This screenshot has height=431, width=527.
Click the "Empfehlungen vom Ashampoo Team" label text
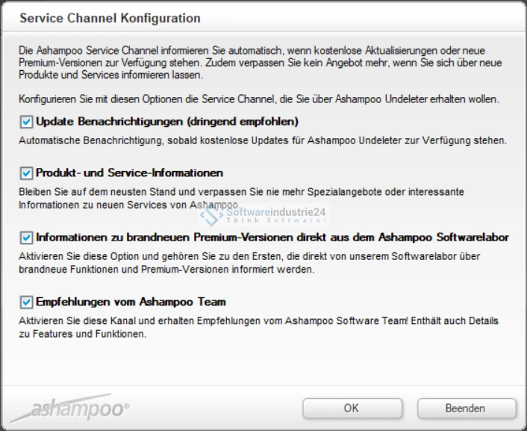click(x=131, y=302)
